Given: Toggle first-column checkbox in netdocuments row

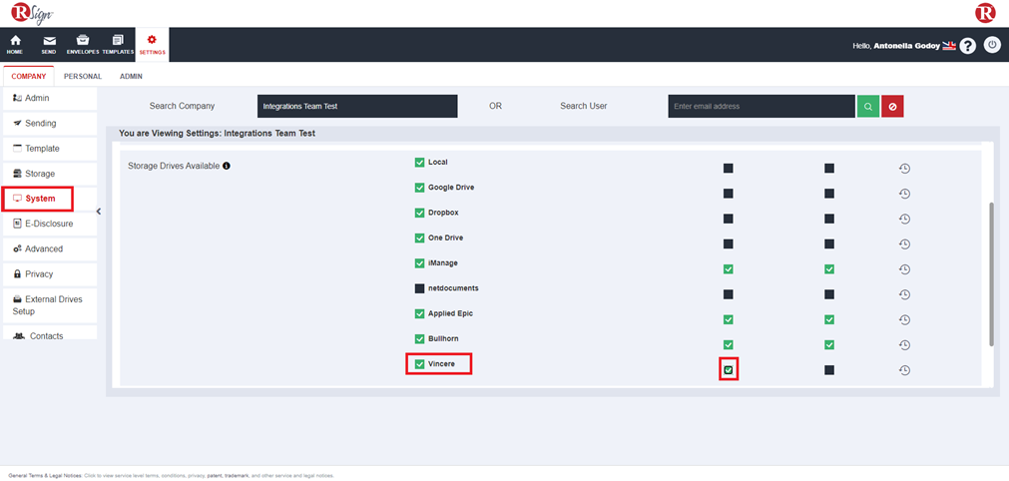Looking at the screenshot, I should [x=728, y=294].
